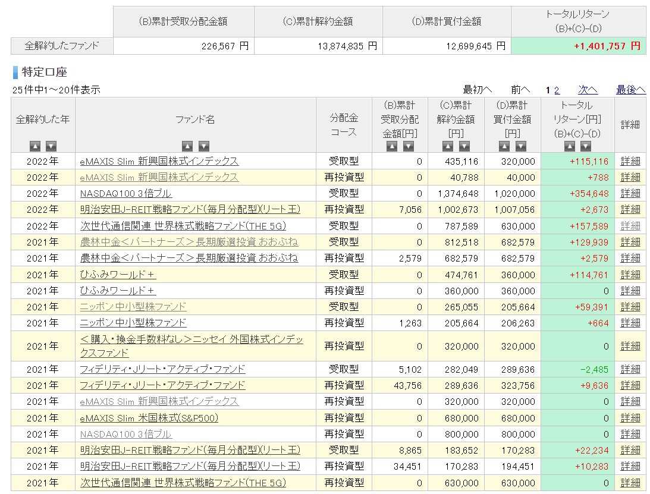Jump to last page via 最後へ

point(630,90)
